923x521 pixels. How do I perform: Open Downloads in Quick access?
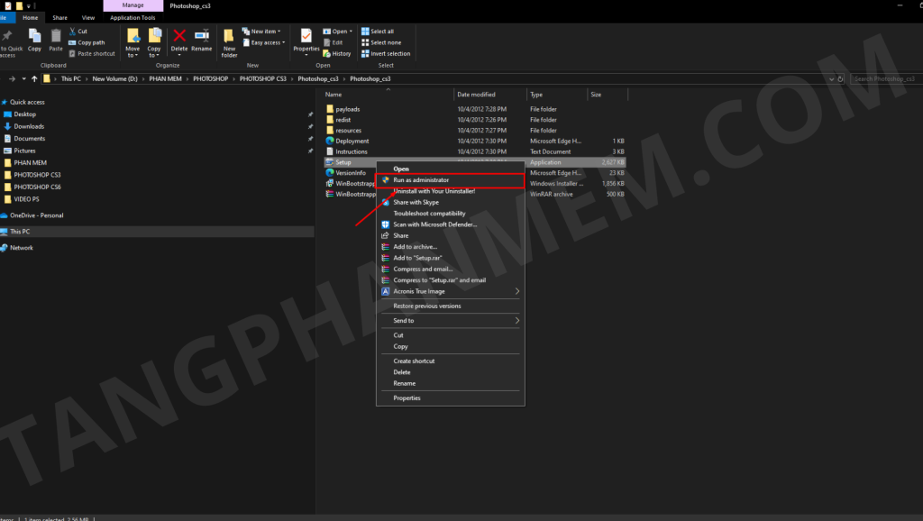click(x=29, y=126)
